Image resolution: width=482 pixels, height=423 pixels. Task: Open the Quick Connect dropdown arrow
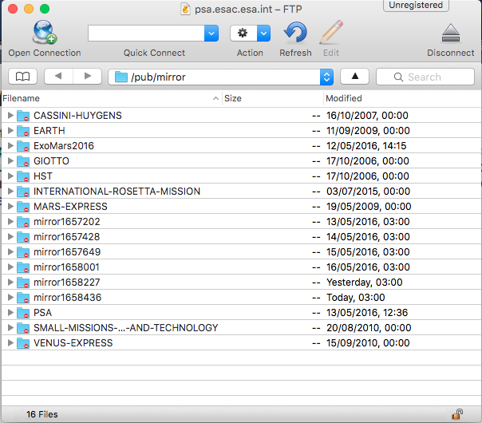pyautogui.click(x=211, y=34)
